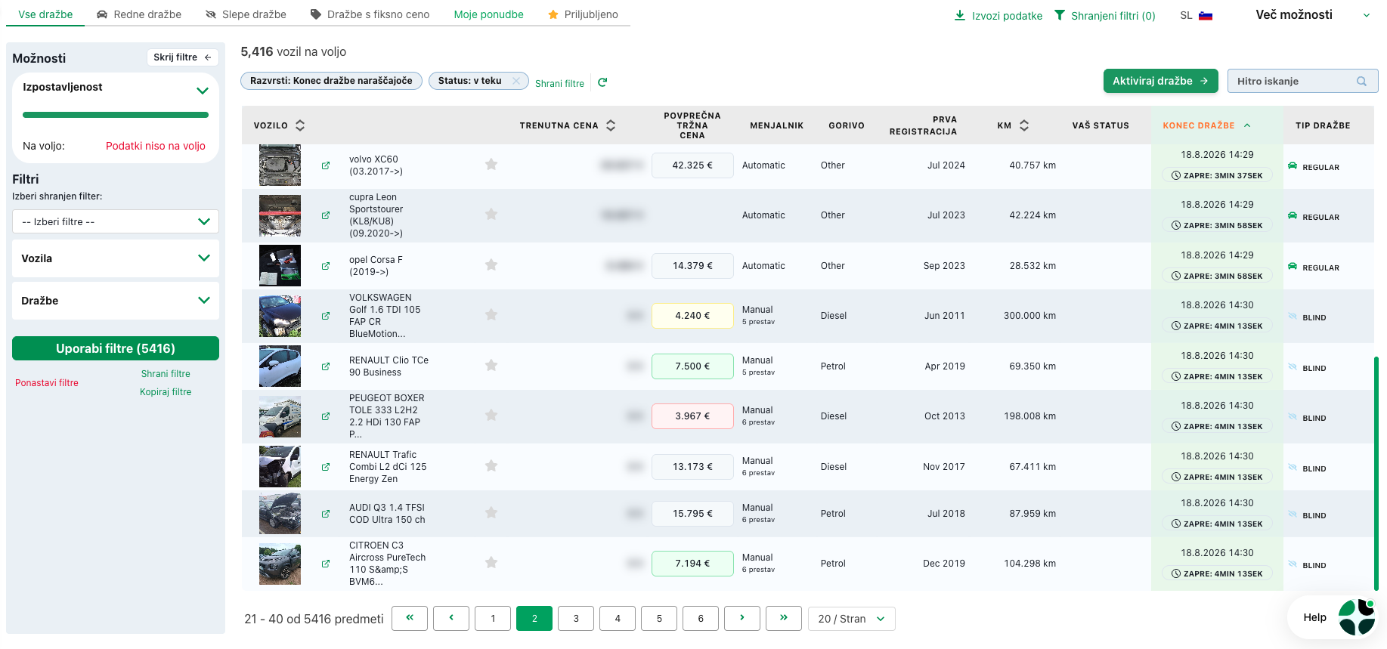Click the Ponastavi filtre link
The image size is (1387, 649).
pos(47,383)
